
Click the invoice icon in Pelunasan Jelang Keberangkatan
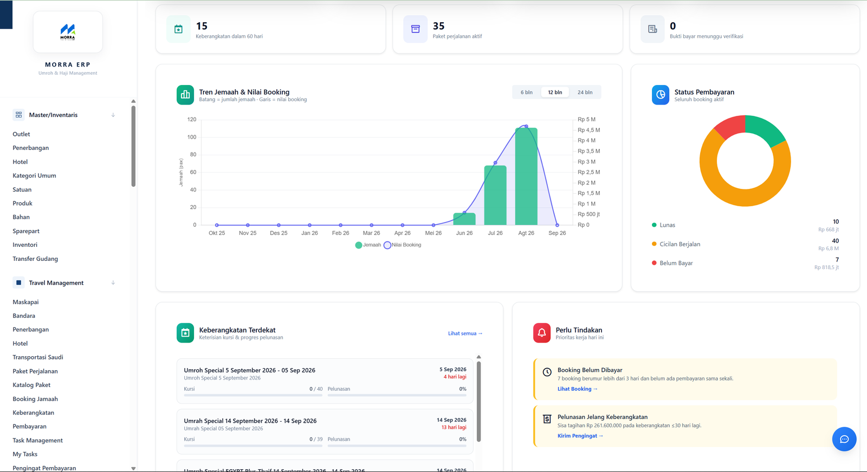[547, 419]
